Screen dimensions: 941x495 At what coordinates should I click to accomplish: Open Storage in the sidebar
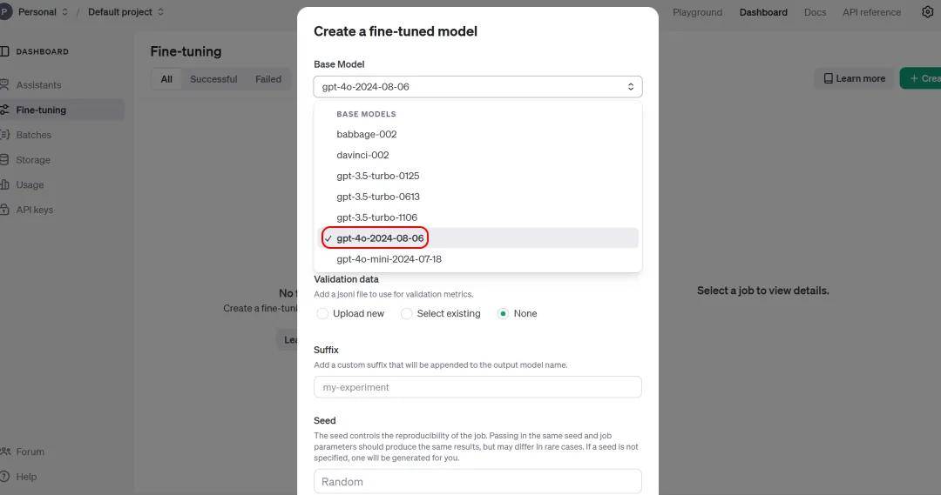33,160
